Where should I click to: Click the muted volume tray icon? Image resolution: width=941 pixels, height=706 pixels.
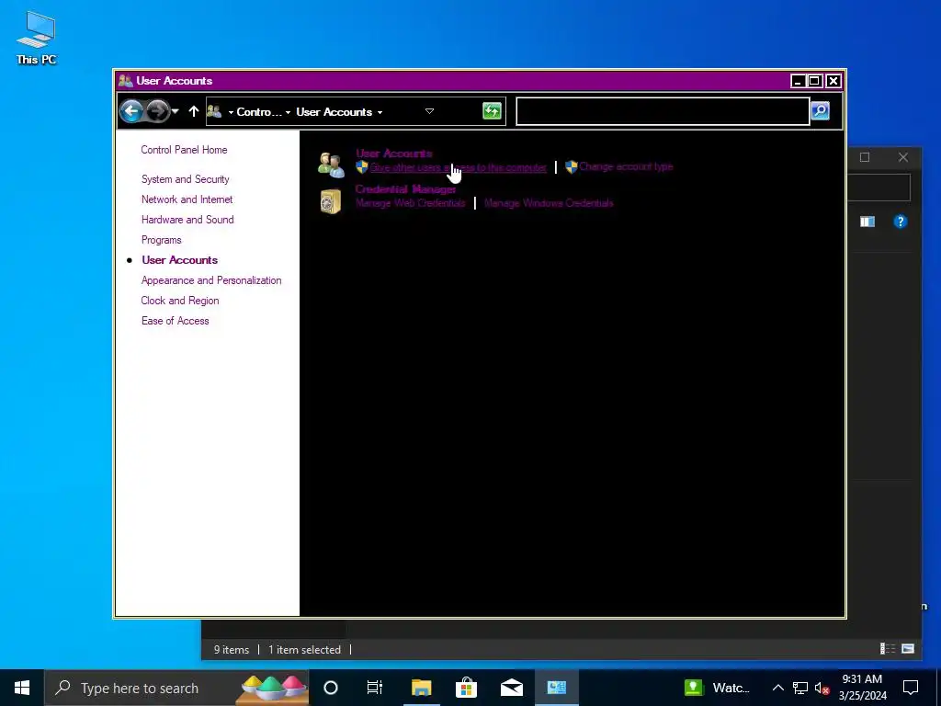point(822,688)
